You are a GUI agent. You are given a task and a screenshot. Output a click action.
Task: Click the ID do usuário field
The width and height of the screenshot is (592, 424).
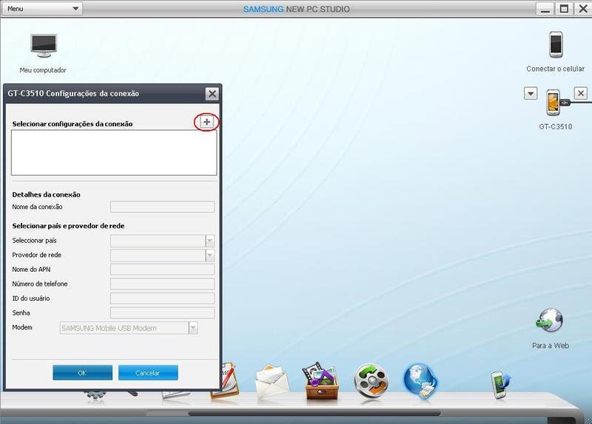tap(162, 298)
